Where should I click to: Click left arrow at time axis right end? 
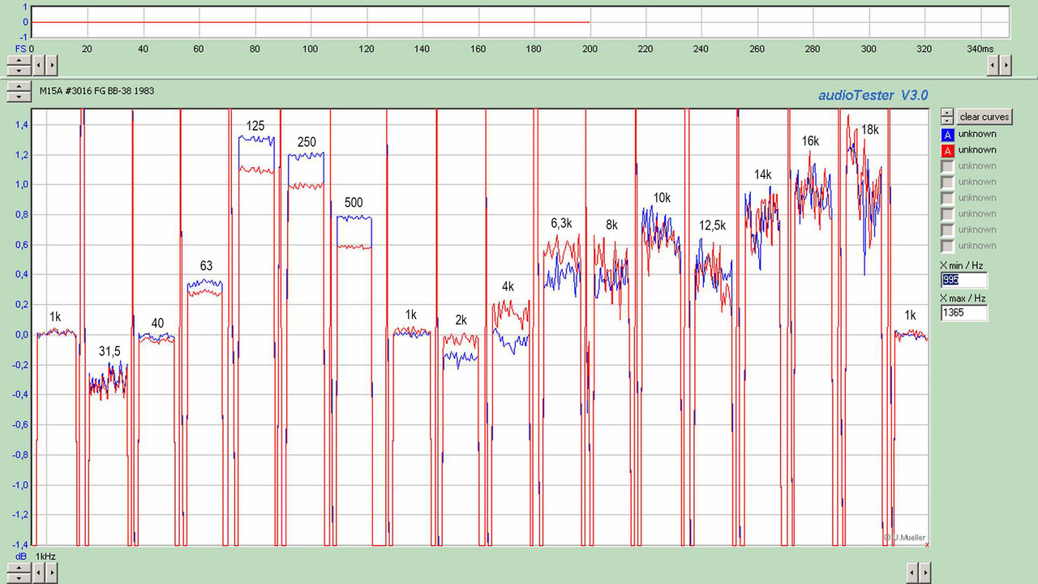993,65
